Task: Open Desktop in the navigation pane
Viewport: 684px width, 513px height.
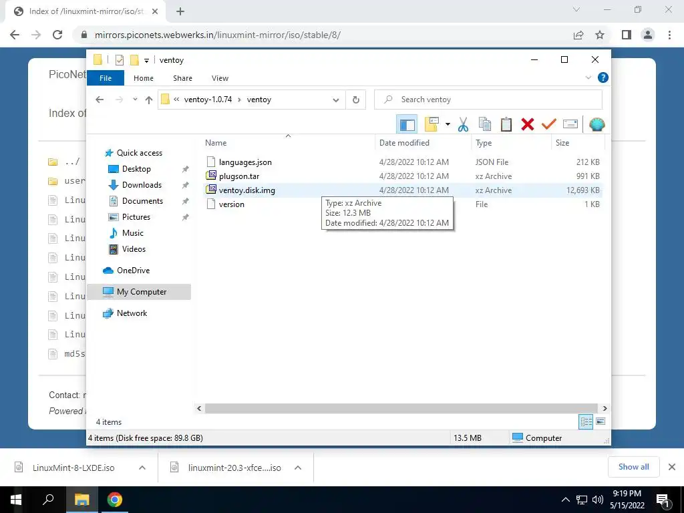Action: (136, 169)
